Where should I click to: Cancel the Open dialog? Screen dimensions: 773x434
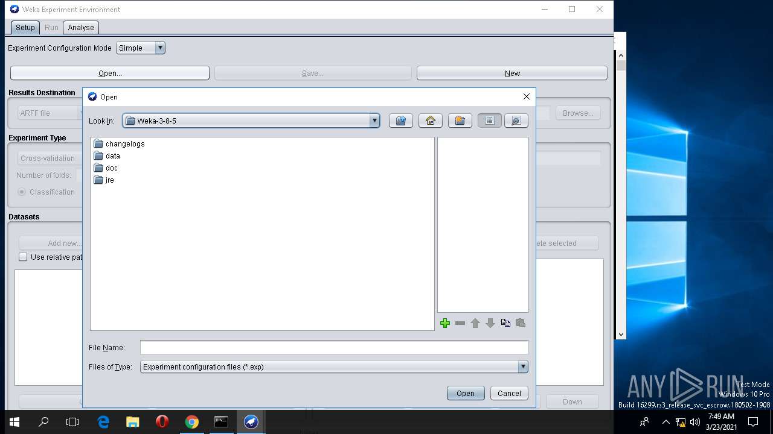(509, 393)
